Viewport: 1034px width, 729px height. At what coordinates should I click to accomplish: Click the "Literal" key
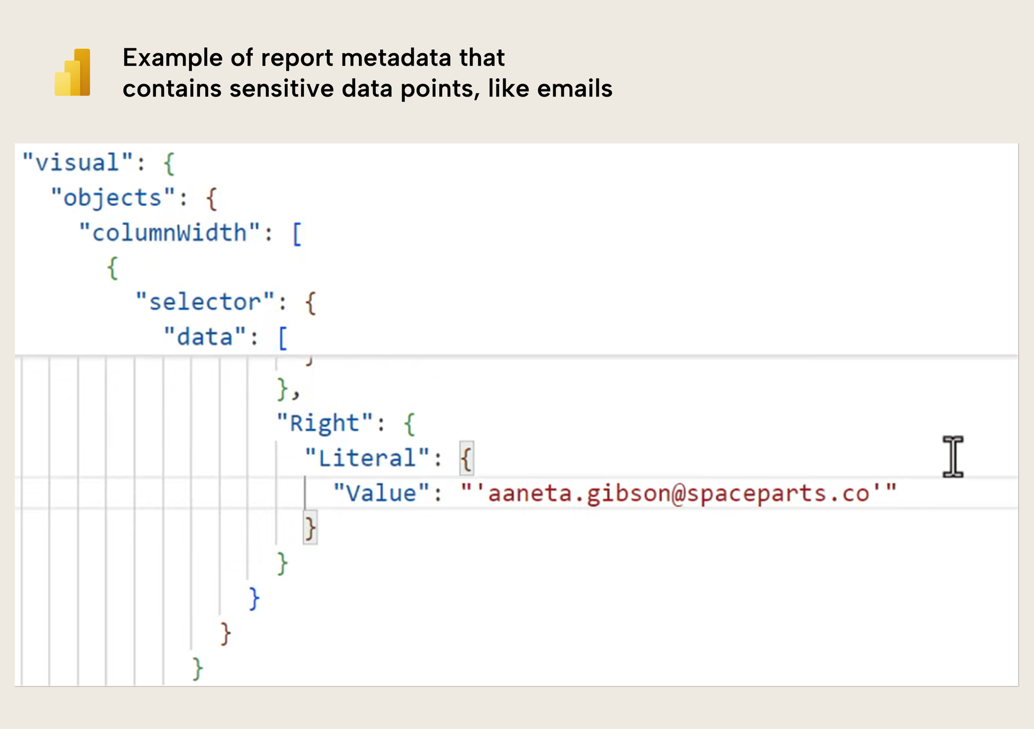pos(367,458)
